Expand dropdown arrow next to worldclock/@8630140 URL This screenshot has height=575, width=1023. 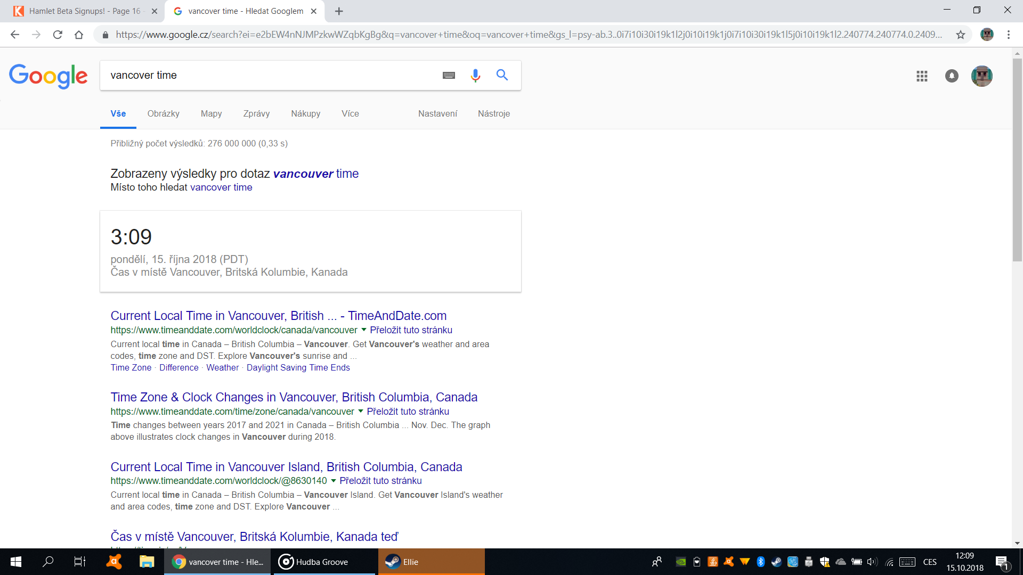click(334, 480)
